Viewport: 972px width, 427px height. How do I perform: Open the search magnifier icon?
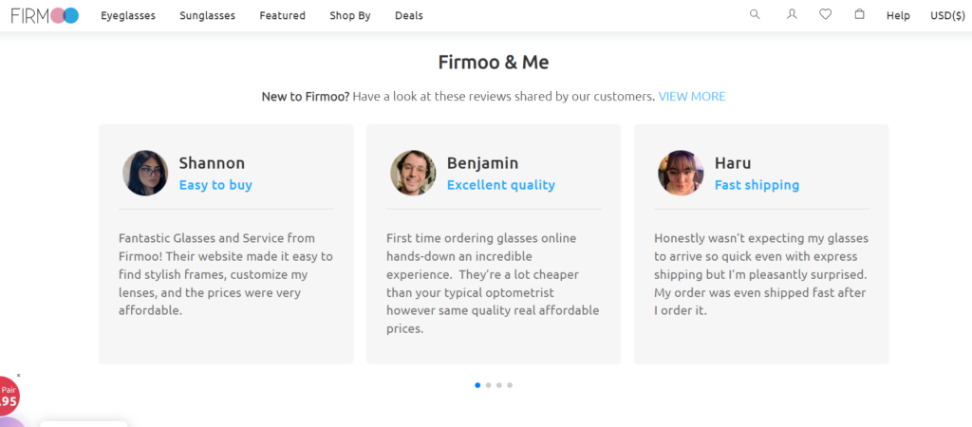(755, 14)
